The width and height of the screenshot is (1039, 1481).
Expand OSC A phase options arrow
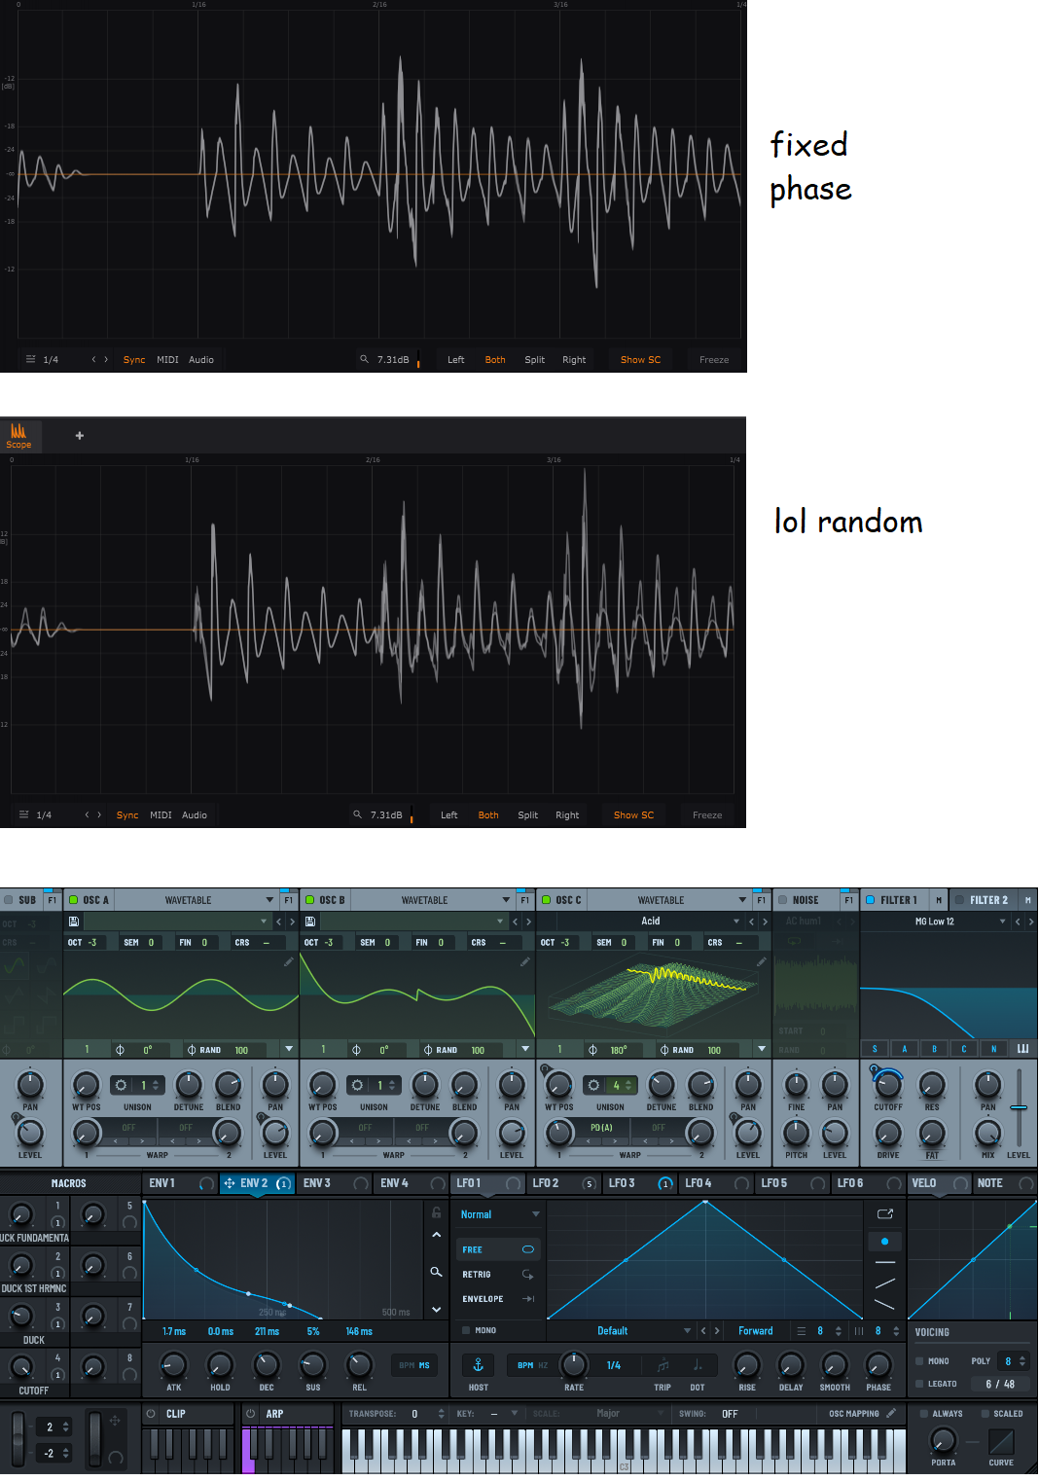coord(289,1049)
